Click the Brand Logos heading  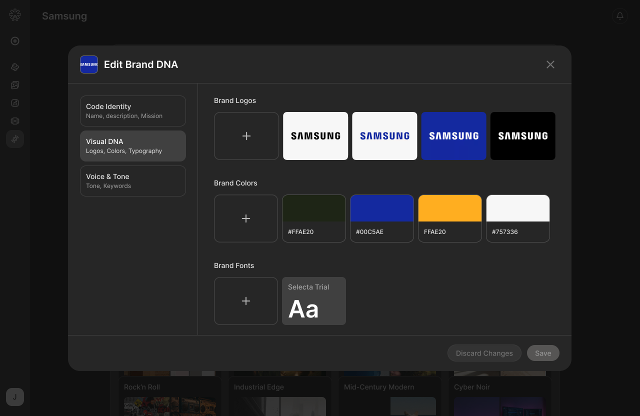point(235,100)
